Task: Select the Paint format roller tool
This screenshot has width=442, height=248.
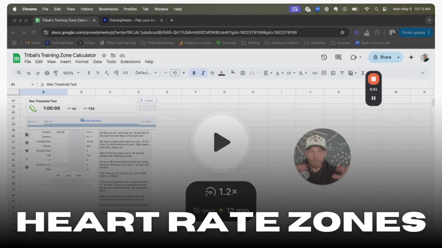Action: point(56,73)
